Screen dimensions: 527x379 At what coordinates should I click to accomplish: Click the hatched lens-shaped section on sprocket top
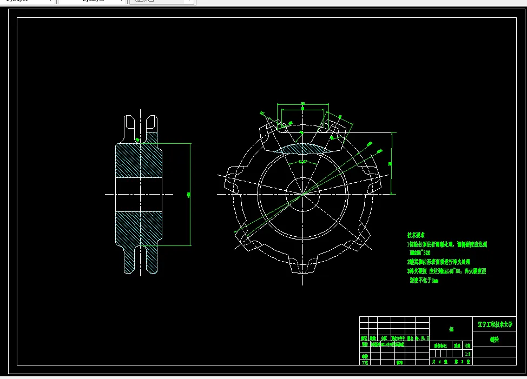303,149
